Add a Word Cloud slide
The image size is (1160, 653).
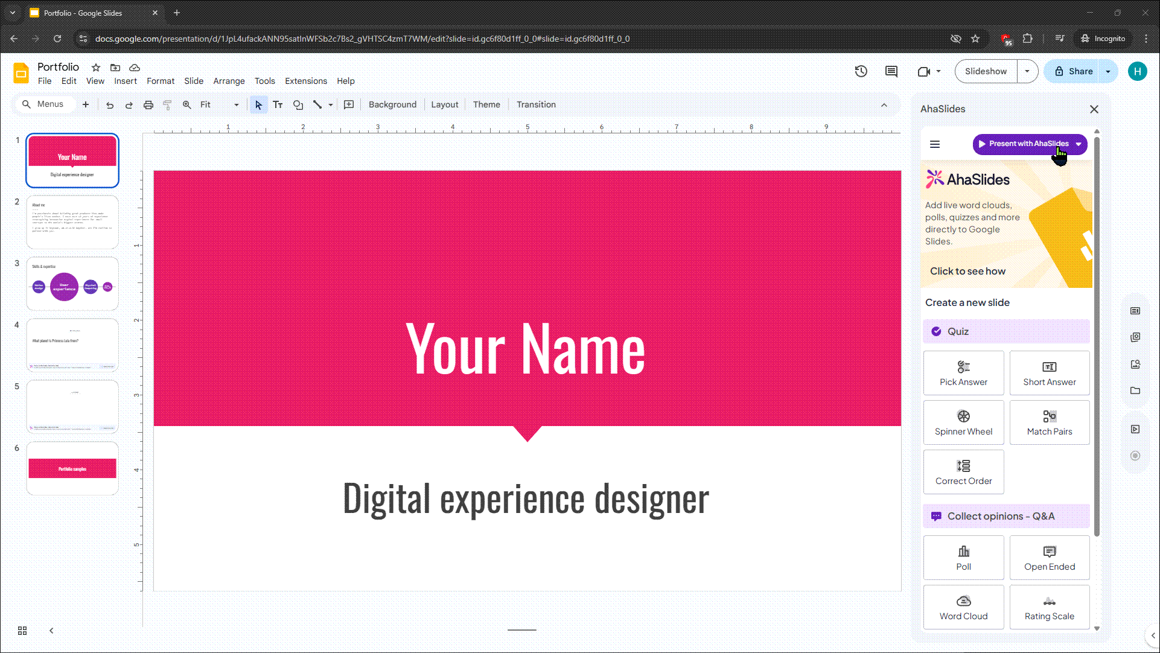(x=963, y=607)
